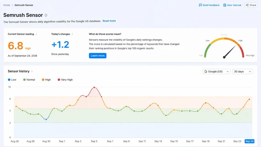261x147 pixels.
Task: Click the blue Low legend dot
Action: 9,80
